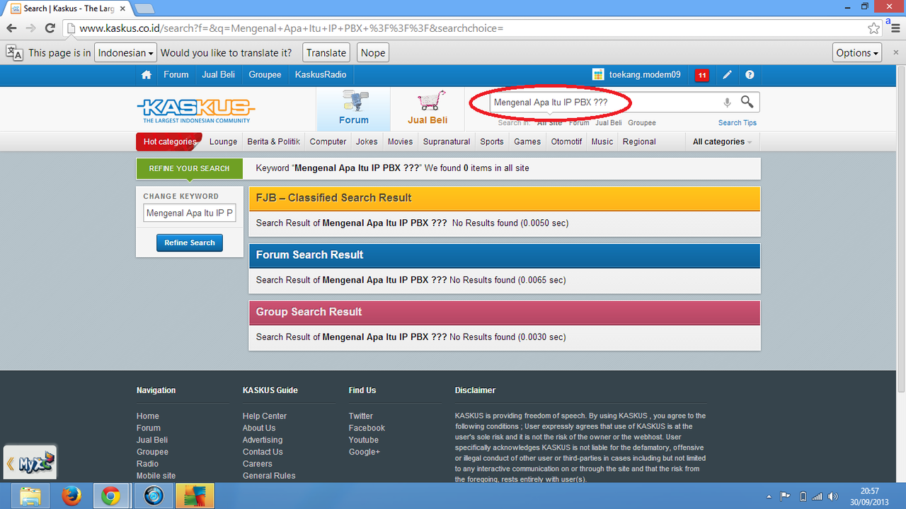Click the pencil create-post icon
906x509 pixels.
[727, 75]
